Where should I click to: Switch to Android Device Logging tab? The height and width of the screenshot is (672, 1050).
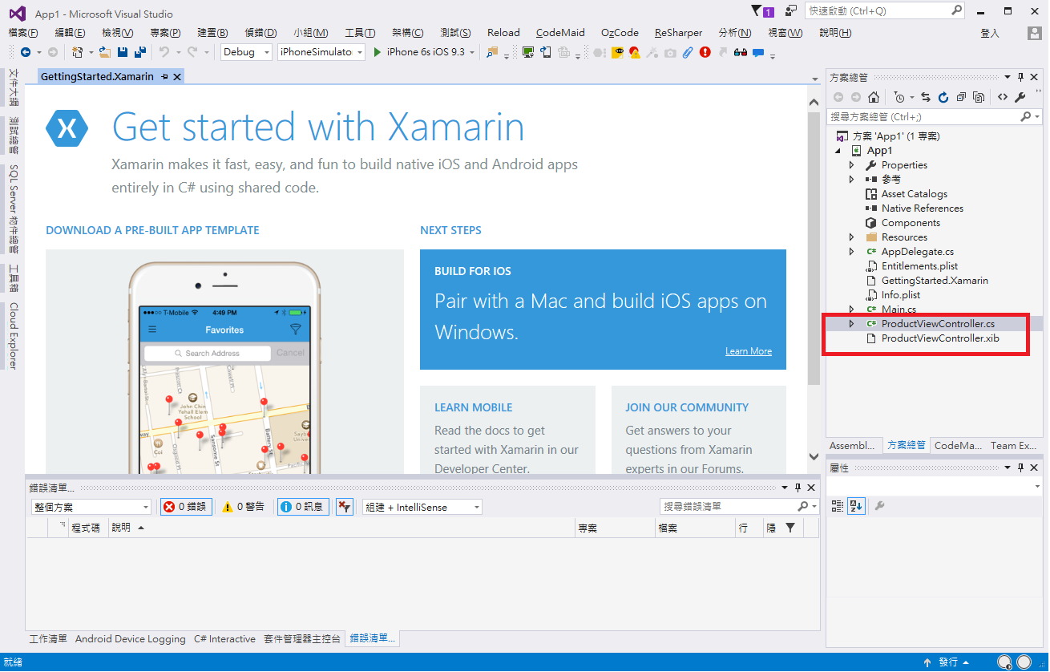tap(131, 639)
